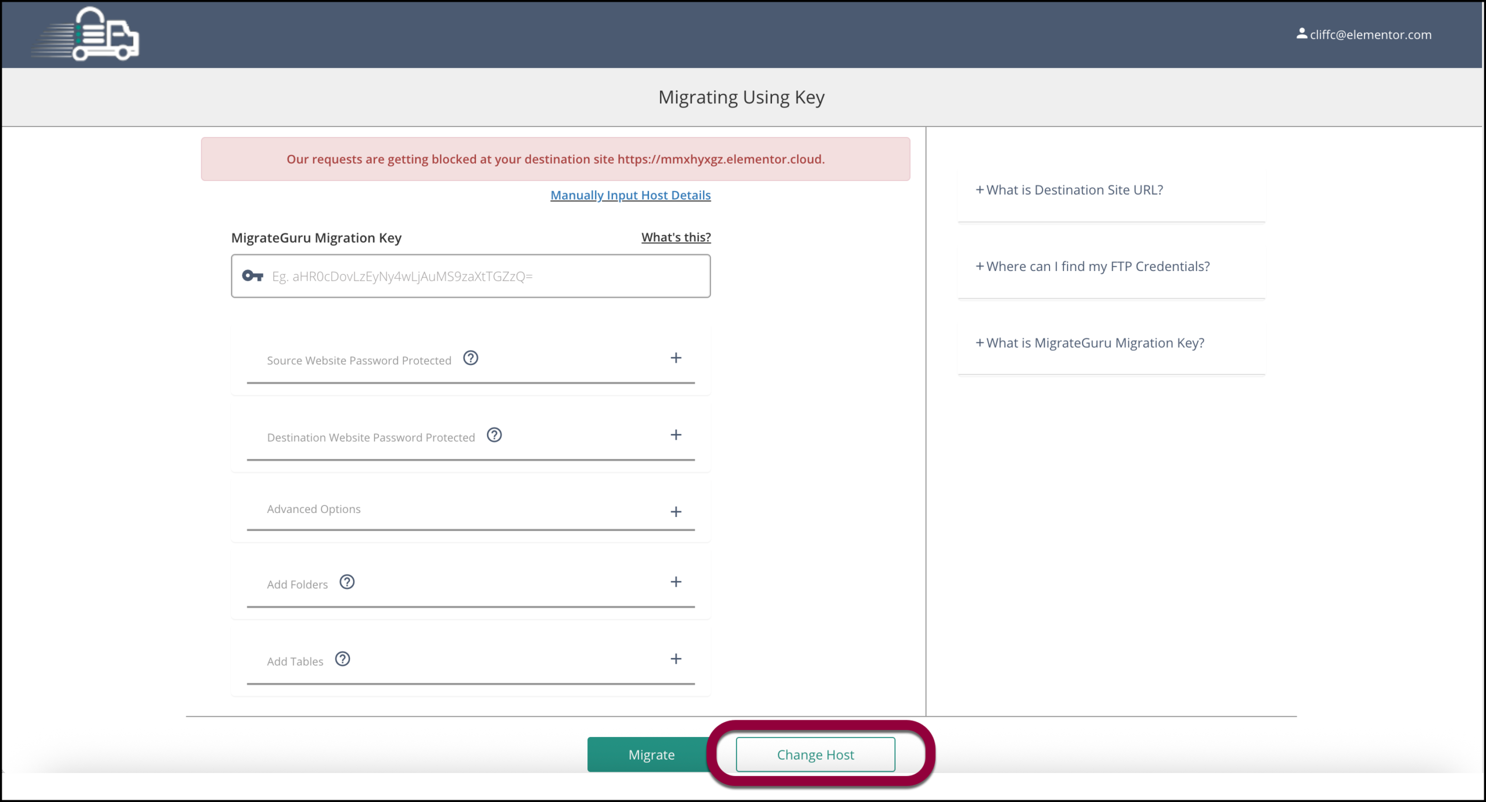Open 'What is MigrateGuru Migration Key?' FAQ
Viewport: 1486px width, 802px height.
pos(1090,343)
